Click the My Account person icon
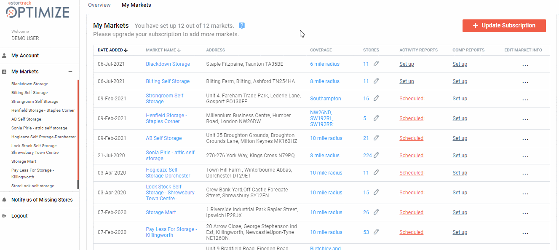559x250 pixels. tap(4, 55)
